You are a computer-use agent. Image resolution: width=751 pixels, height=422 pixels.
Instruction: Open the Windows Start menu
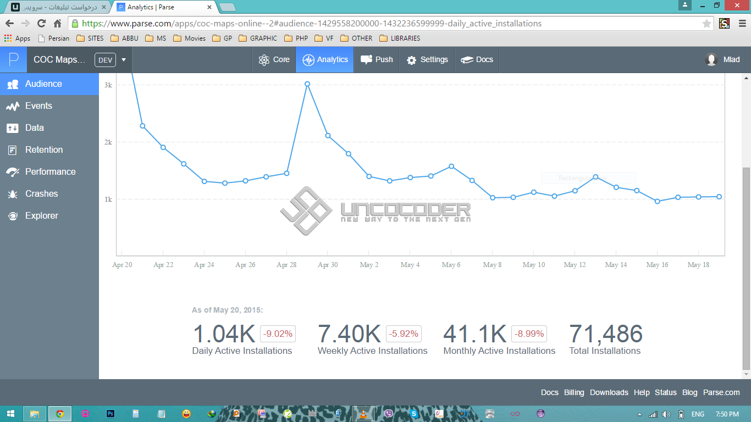[11, 414]
